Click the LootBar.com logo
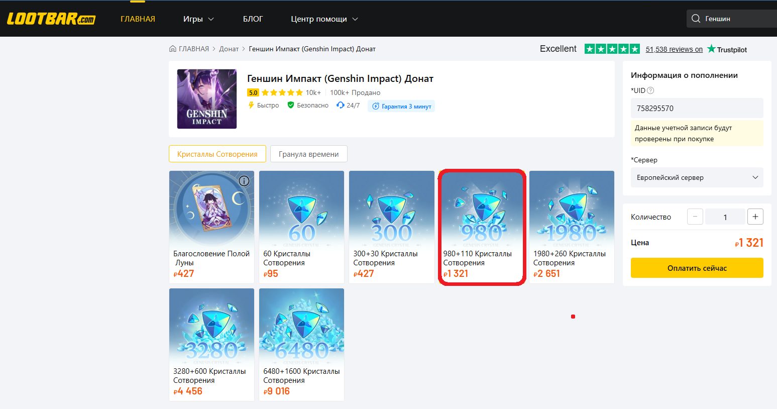Screen dimensions: 777x409 click(51, 19)
